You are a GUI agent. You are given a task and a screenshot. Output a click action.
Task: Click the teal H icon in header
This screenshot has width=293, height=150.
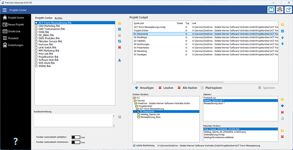pyautogui.click(x=271, y=10)
